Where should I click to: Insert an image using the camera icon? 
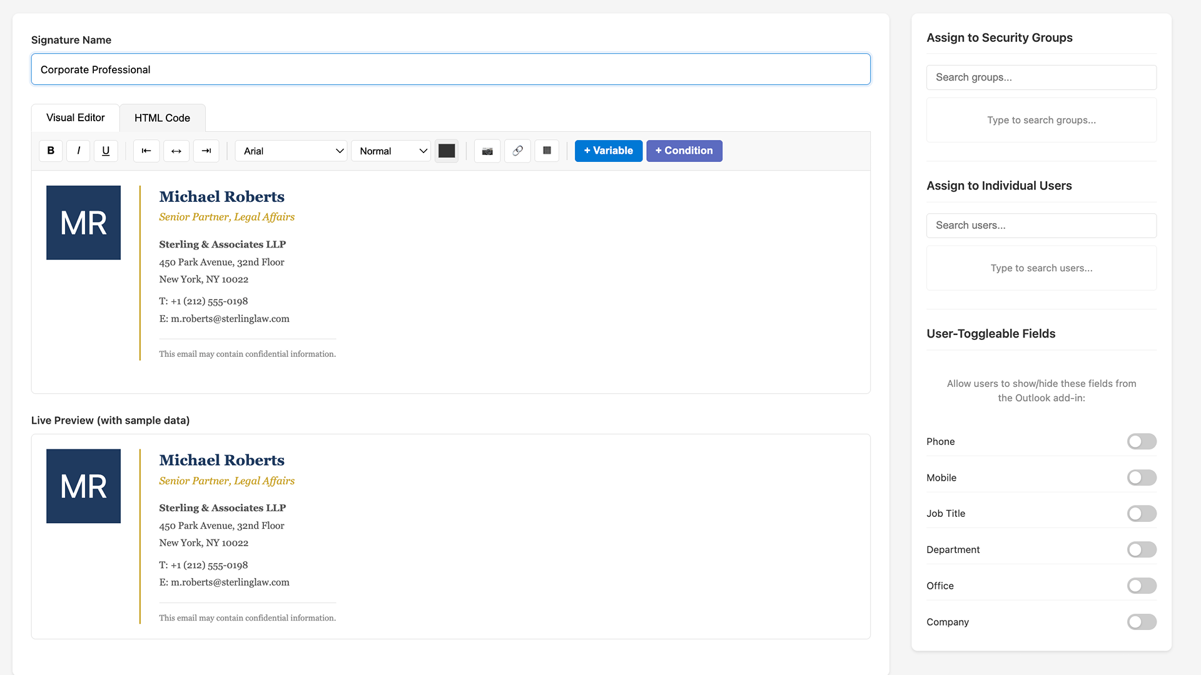pyautogui.click(x=487, y=151)
